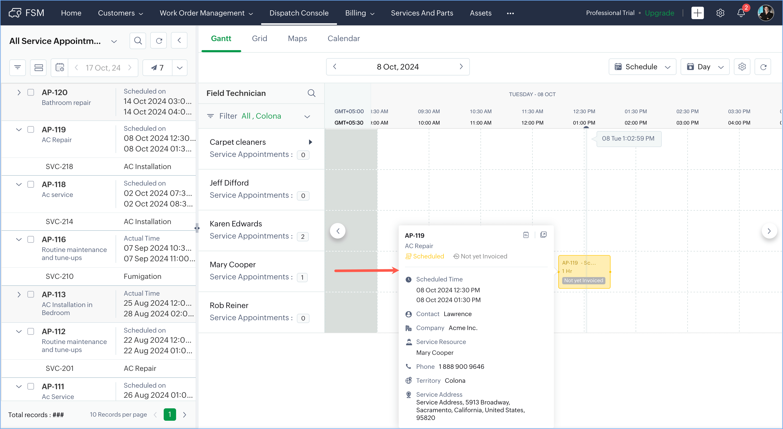Tick the AP-113 checkbox
Image resolution: width=783 pixels, height=429 pixels.
click(x=31, y=294)
